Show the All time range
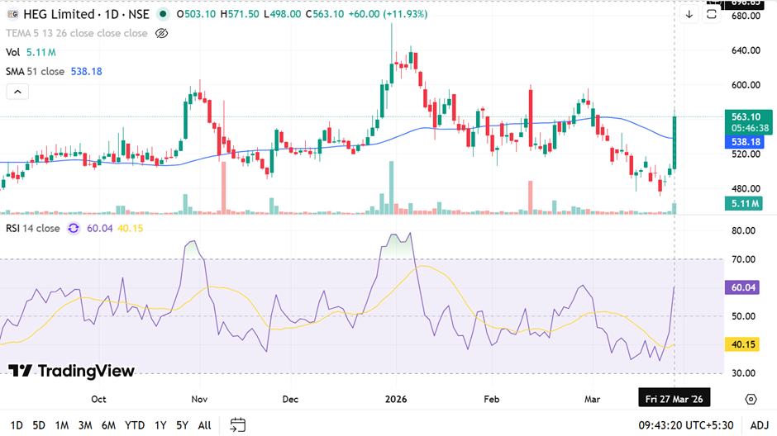 204,425
